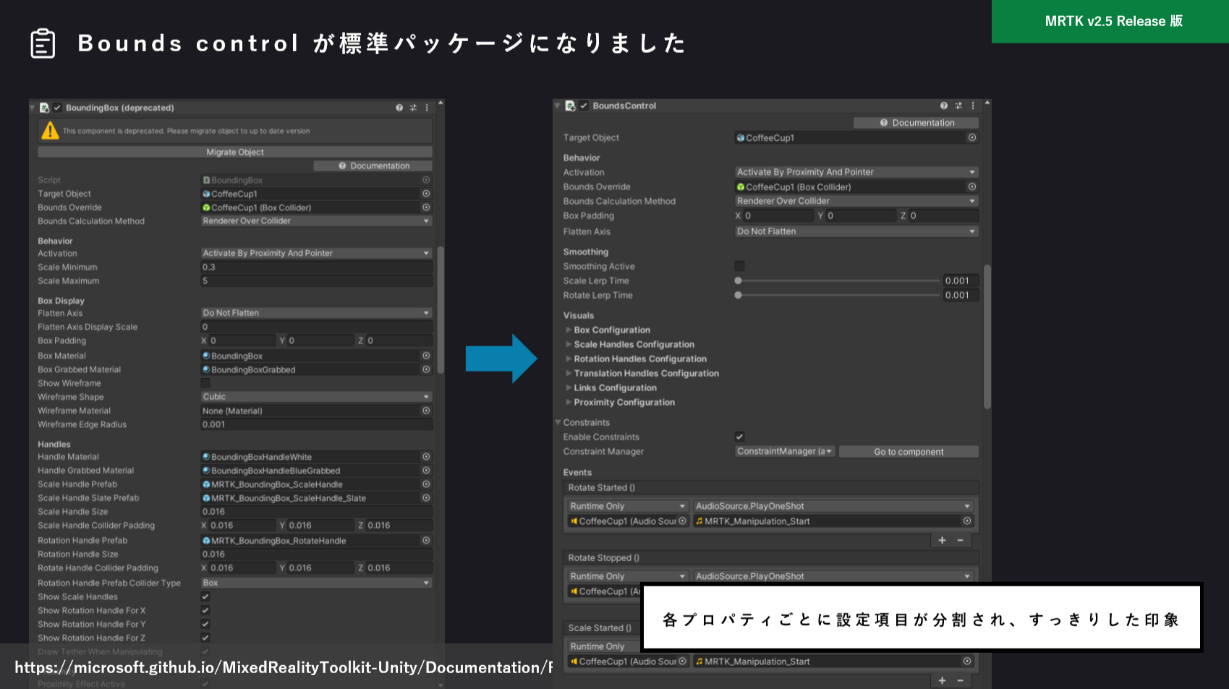
Task: Expand Links Configuration
Action: click(x=569, y=388)
